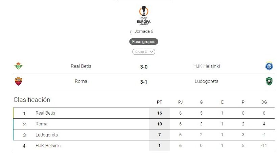
Task: Click the dropdown arrow next to Grupo C
Action: pyautogui.click(x=151, y=52)
